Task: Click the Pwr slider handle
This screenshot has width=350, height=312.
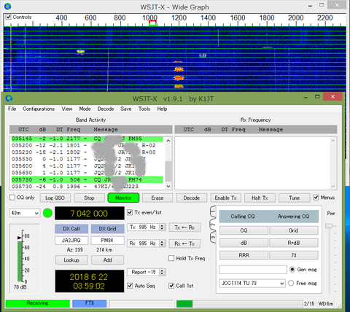Action: [329, 226]
